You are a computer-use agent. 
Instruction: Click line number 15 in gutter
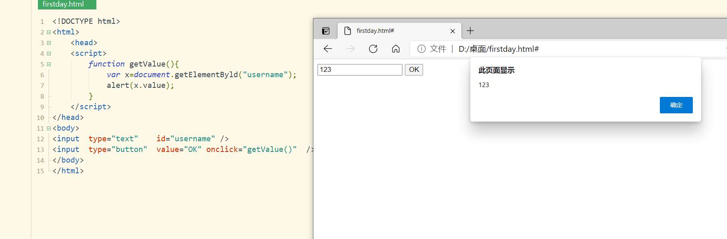[x=40, y=171]
